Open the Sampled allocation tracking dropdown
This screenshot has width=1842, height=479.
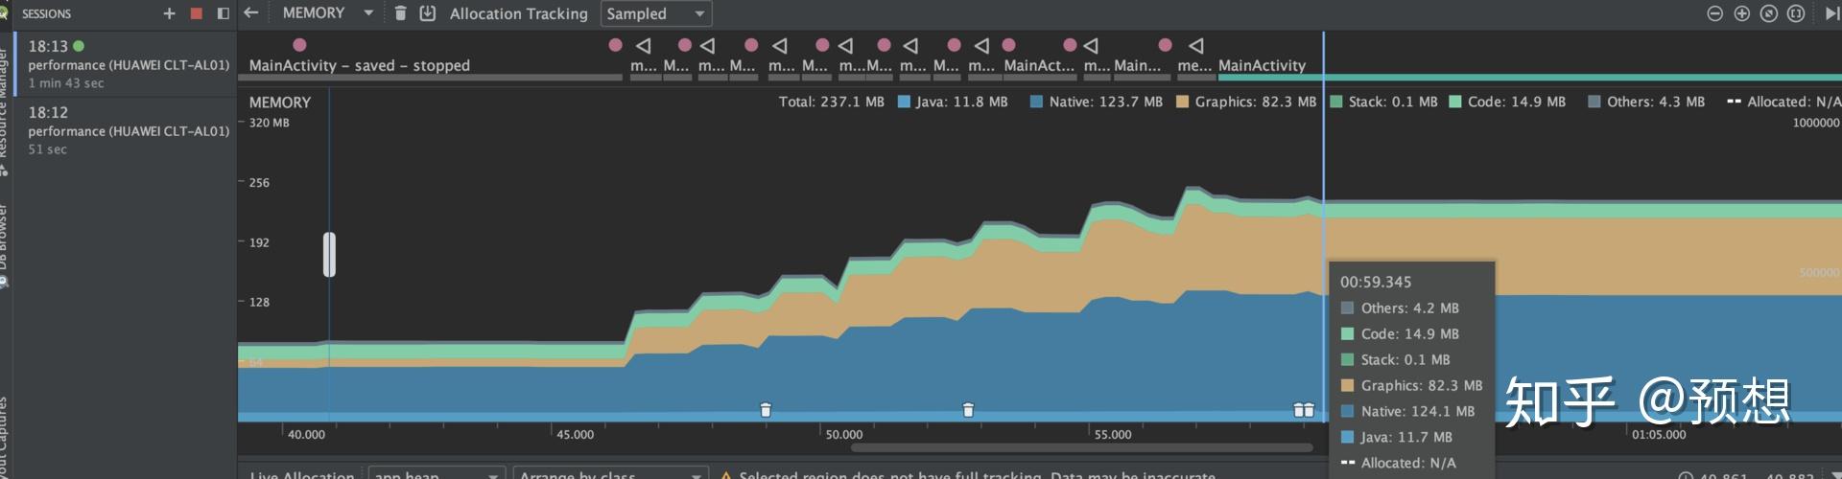click(656, 13)
